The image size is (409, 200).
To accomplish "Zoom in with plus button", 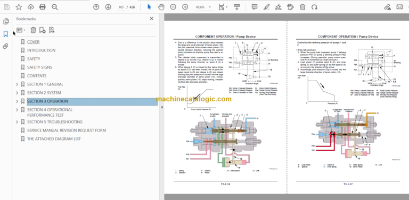I will pos(185,7).
